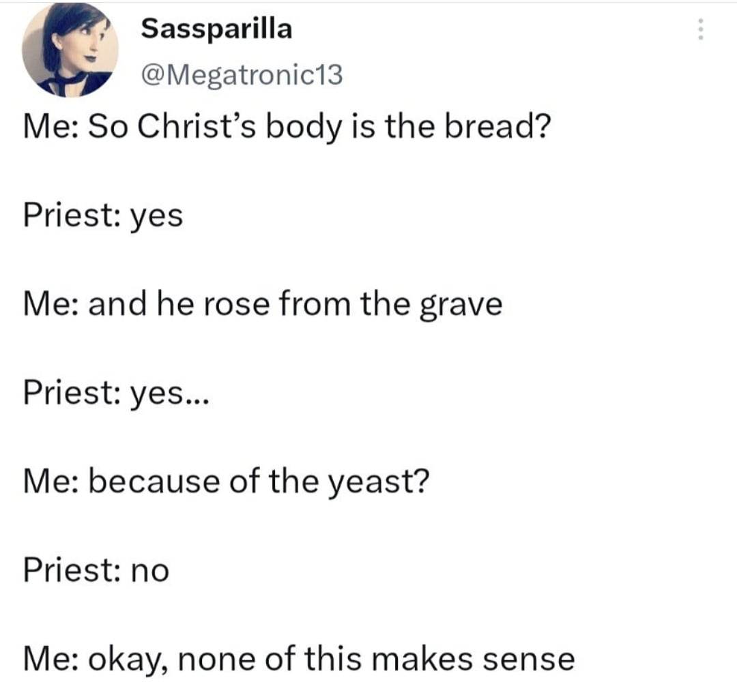Click the "Priest: no" line
Screen dimensions: 737x682
pyautogui.click(x=96, y=569)
